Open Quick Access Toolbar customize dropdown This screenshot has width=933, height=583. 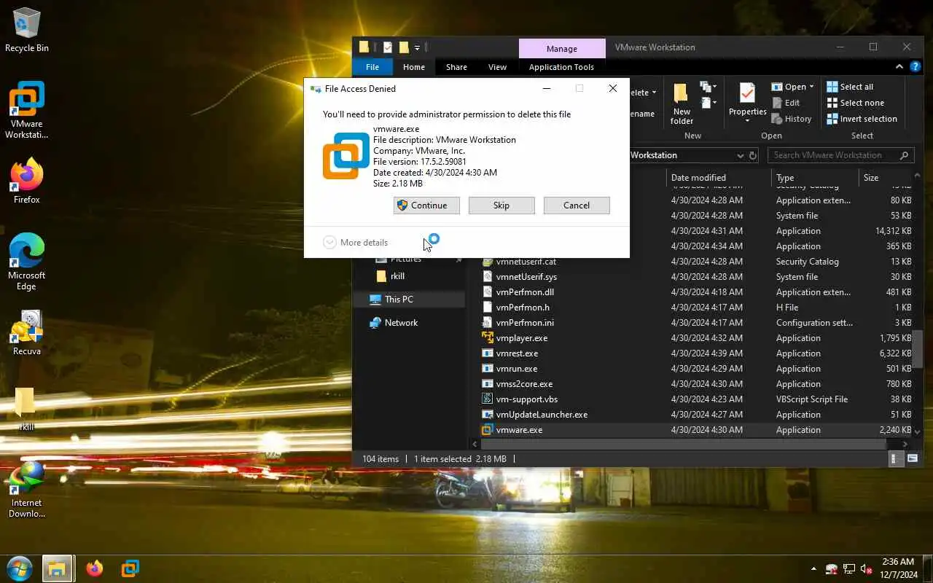coord(417,47)
